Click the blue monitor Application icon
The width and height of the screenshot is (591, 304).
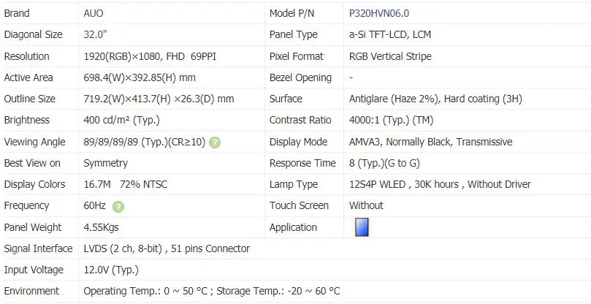(362, 227)
